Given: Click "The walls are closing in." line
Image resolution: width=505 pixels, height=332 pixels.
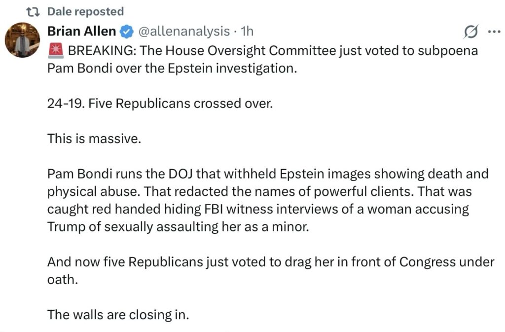Looking at the screenshot, I should pos(118,314).
